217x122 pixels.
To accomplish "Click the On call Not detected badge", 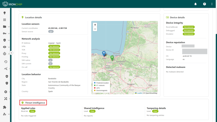I will pos(54,67).
